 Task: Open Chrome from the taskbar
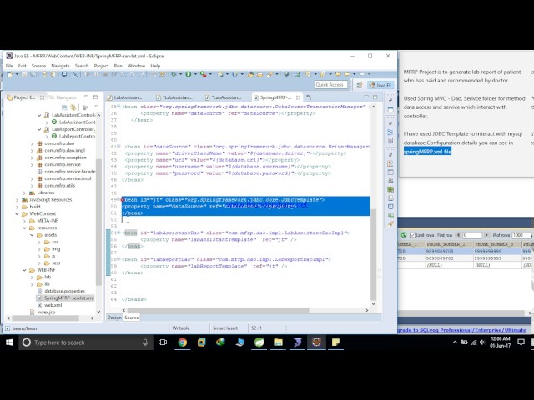pyautogui.click(x=183, y=342)
